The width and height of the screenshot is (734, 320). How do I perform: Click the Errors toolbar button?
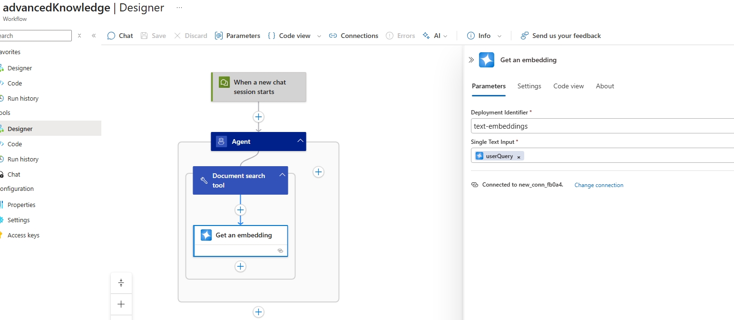coord(400,36)
